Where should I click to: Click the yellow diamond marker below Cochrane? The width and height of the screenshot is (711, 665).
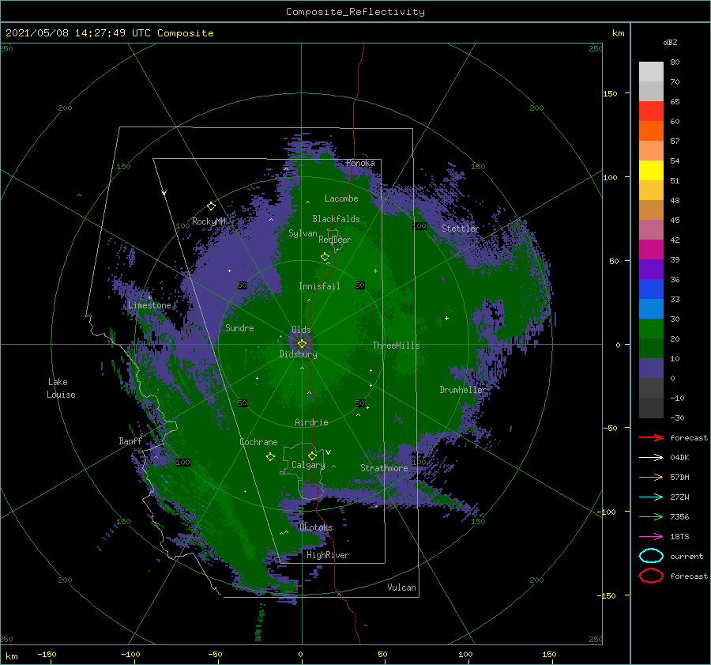click(270, 457)
